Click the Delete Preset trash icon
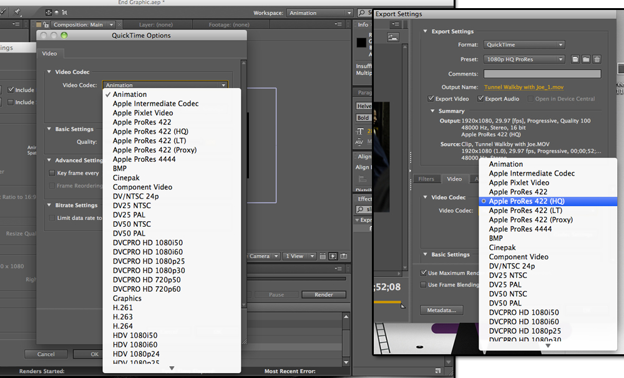Viewport: 624px width, 378px height. tap(597, 59)
